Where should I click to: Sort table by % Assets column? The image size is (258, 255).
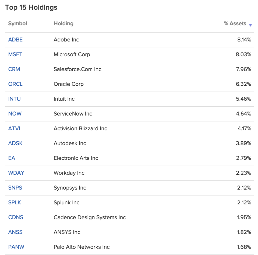tap(235, 23)
